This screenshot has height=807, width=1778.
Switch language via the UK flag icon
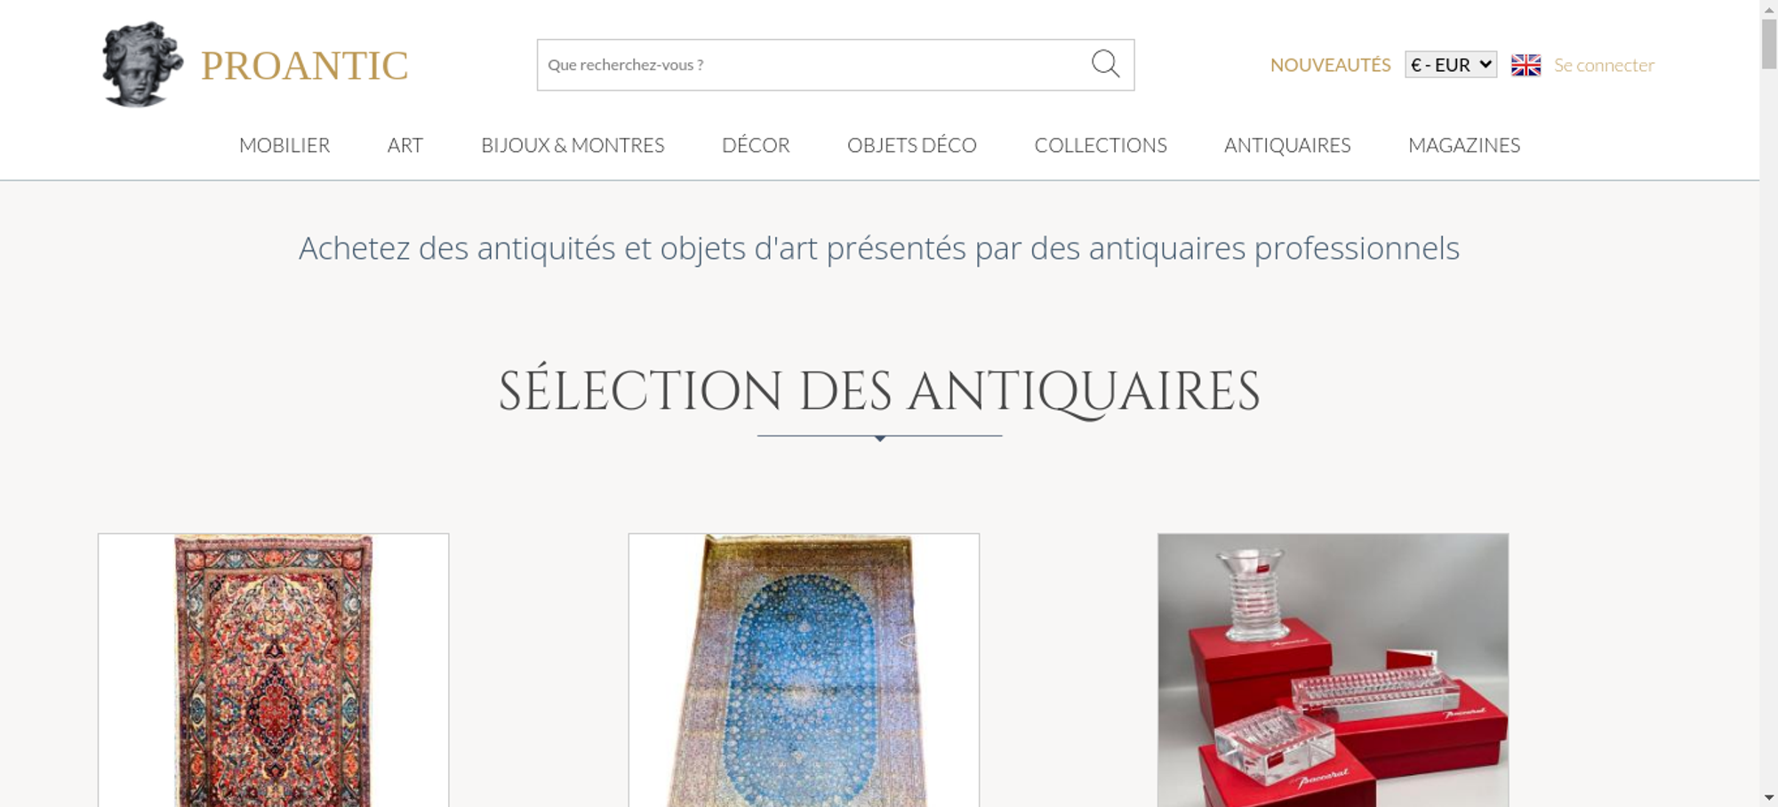1526,65
